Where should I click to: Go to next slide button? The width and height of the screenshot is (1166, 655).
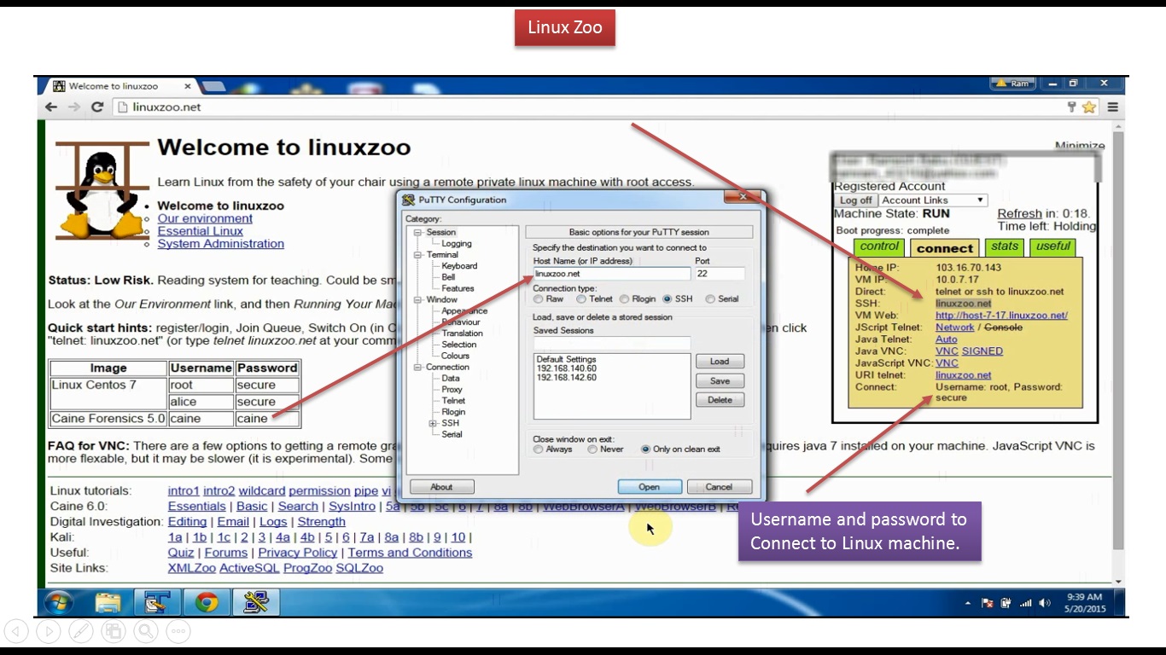tap(49, 631)
